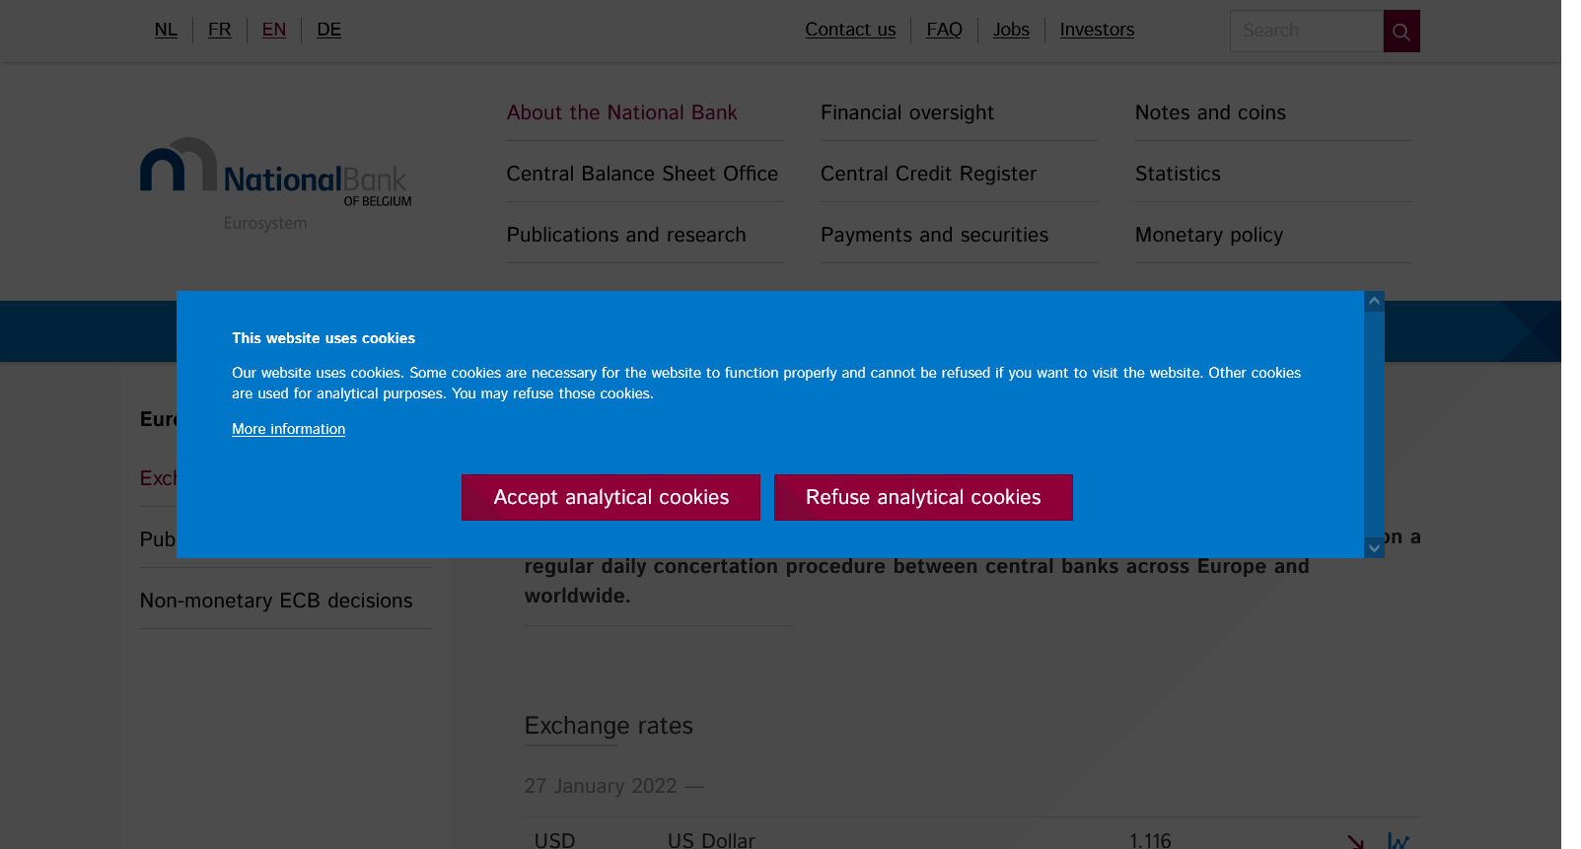
Task: Switch language to DE
Action: pyautogui.click(x=328, y=30)
